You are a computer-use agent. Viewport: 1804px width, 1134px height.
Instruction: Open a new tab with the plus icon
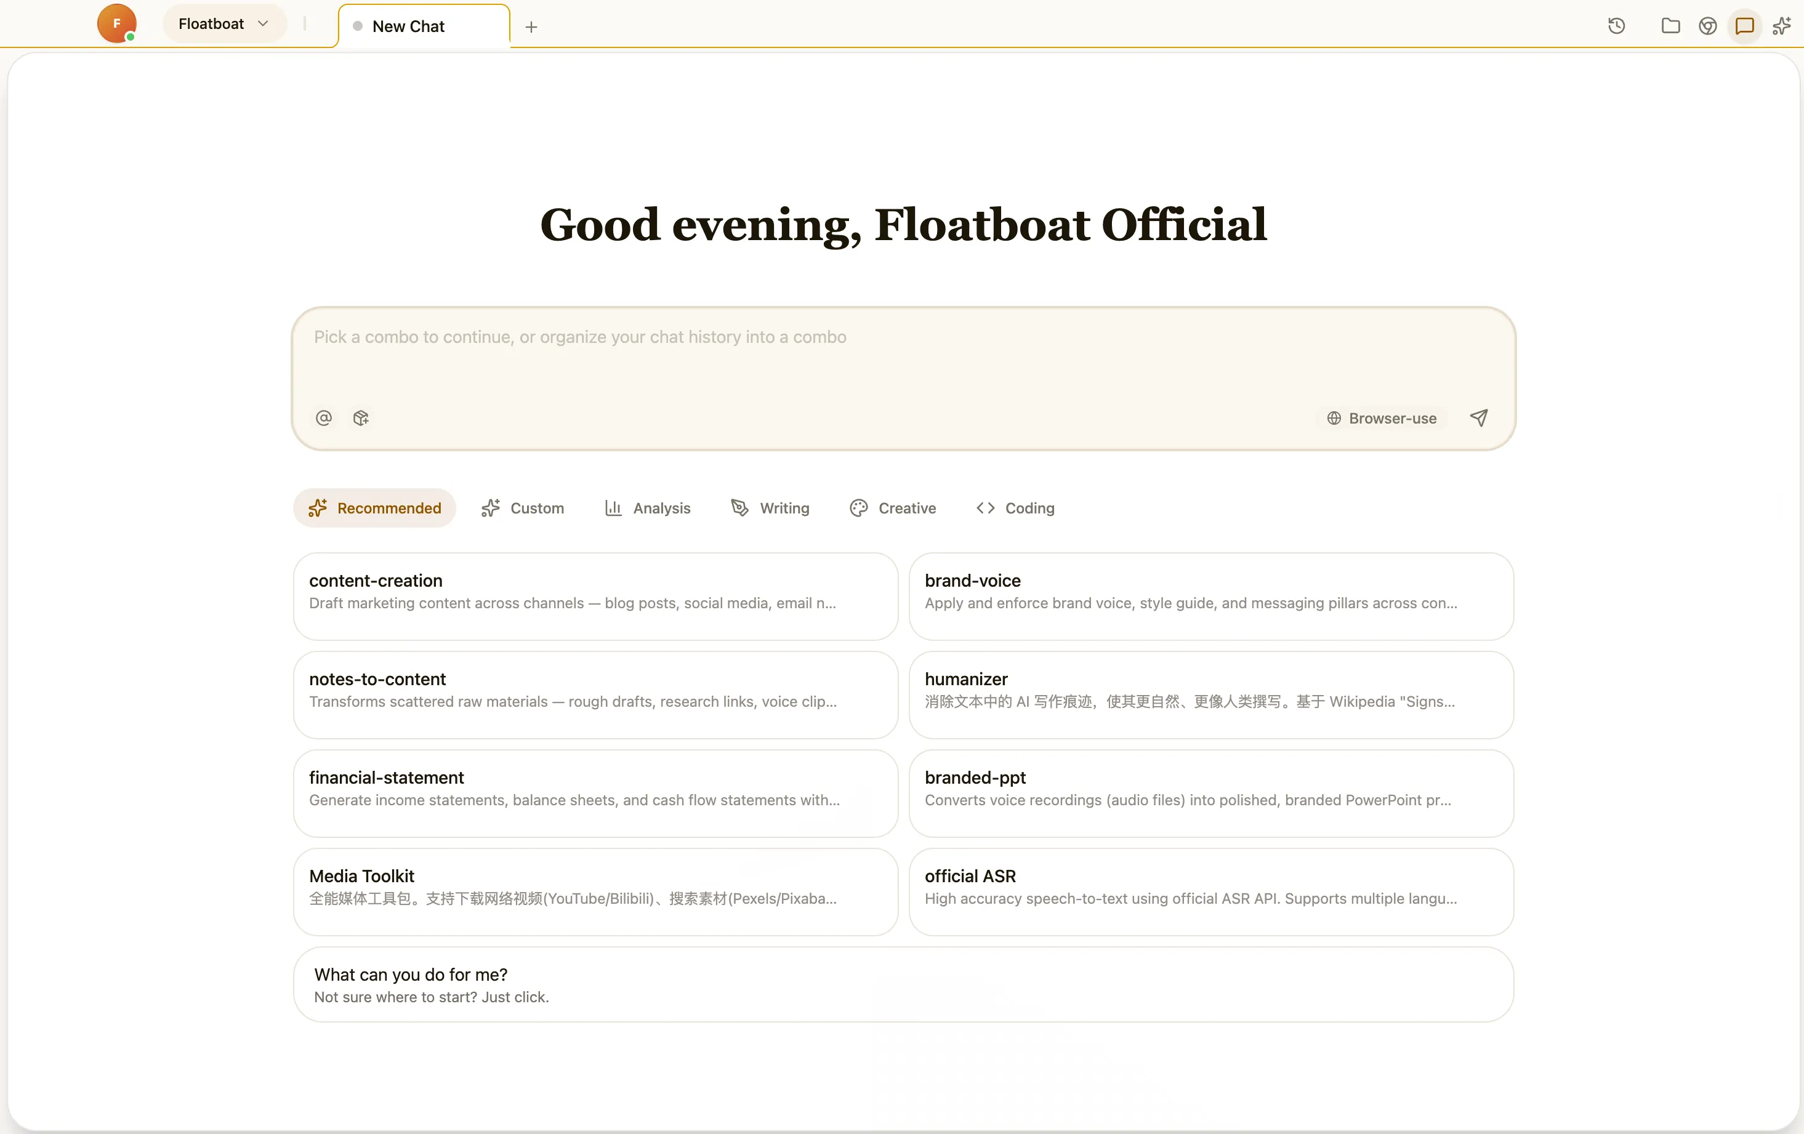click(531, 27)
